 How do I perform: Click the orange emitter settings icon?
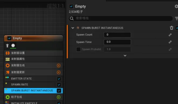point(8,53)
